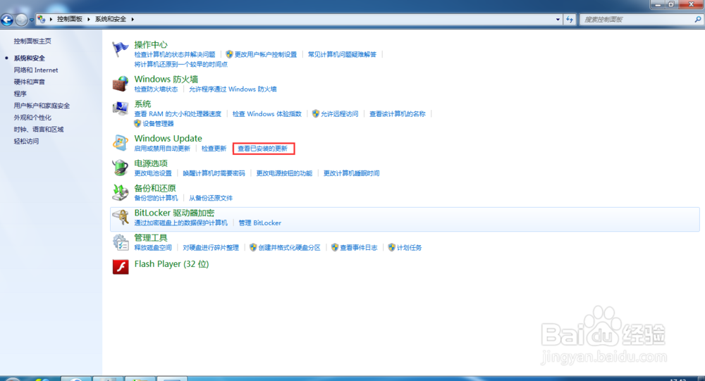Click 检查 Windows 体验指数 link
Image resolution: width=705 pixels, height=381 pixels.
coord(266,113)
